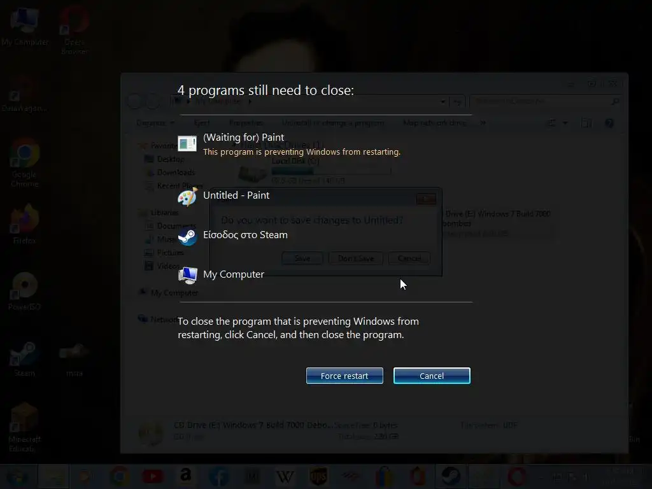This screenshot has width=652, height=489.
Task: Select the 'Untitled - Paint' entry text
Action: click(x=236, y=195)
